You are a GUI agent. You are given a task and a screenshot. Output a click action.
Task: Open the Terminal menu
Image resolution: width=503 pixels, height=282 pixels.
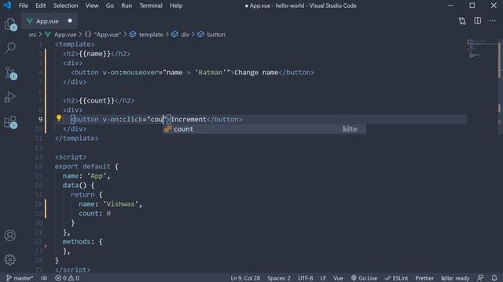click(x=151, y=5)
